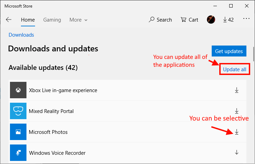Click the vertical scrollbar thumb
Screen dimensions: 255x164
tap(253, 54)
